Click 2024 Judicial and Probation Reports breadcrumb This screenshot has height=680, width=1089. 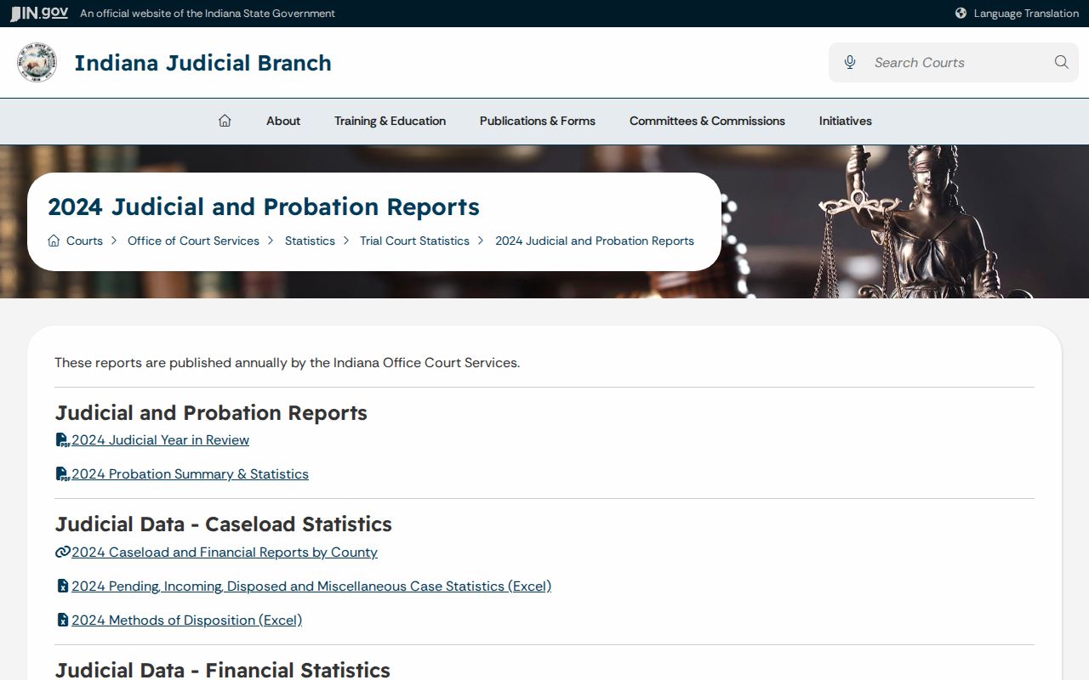(x=595, y=241)
